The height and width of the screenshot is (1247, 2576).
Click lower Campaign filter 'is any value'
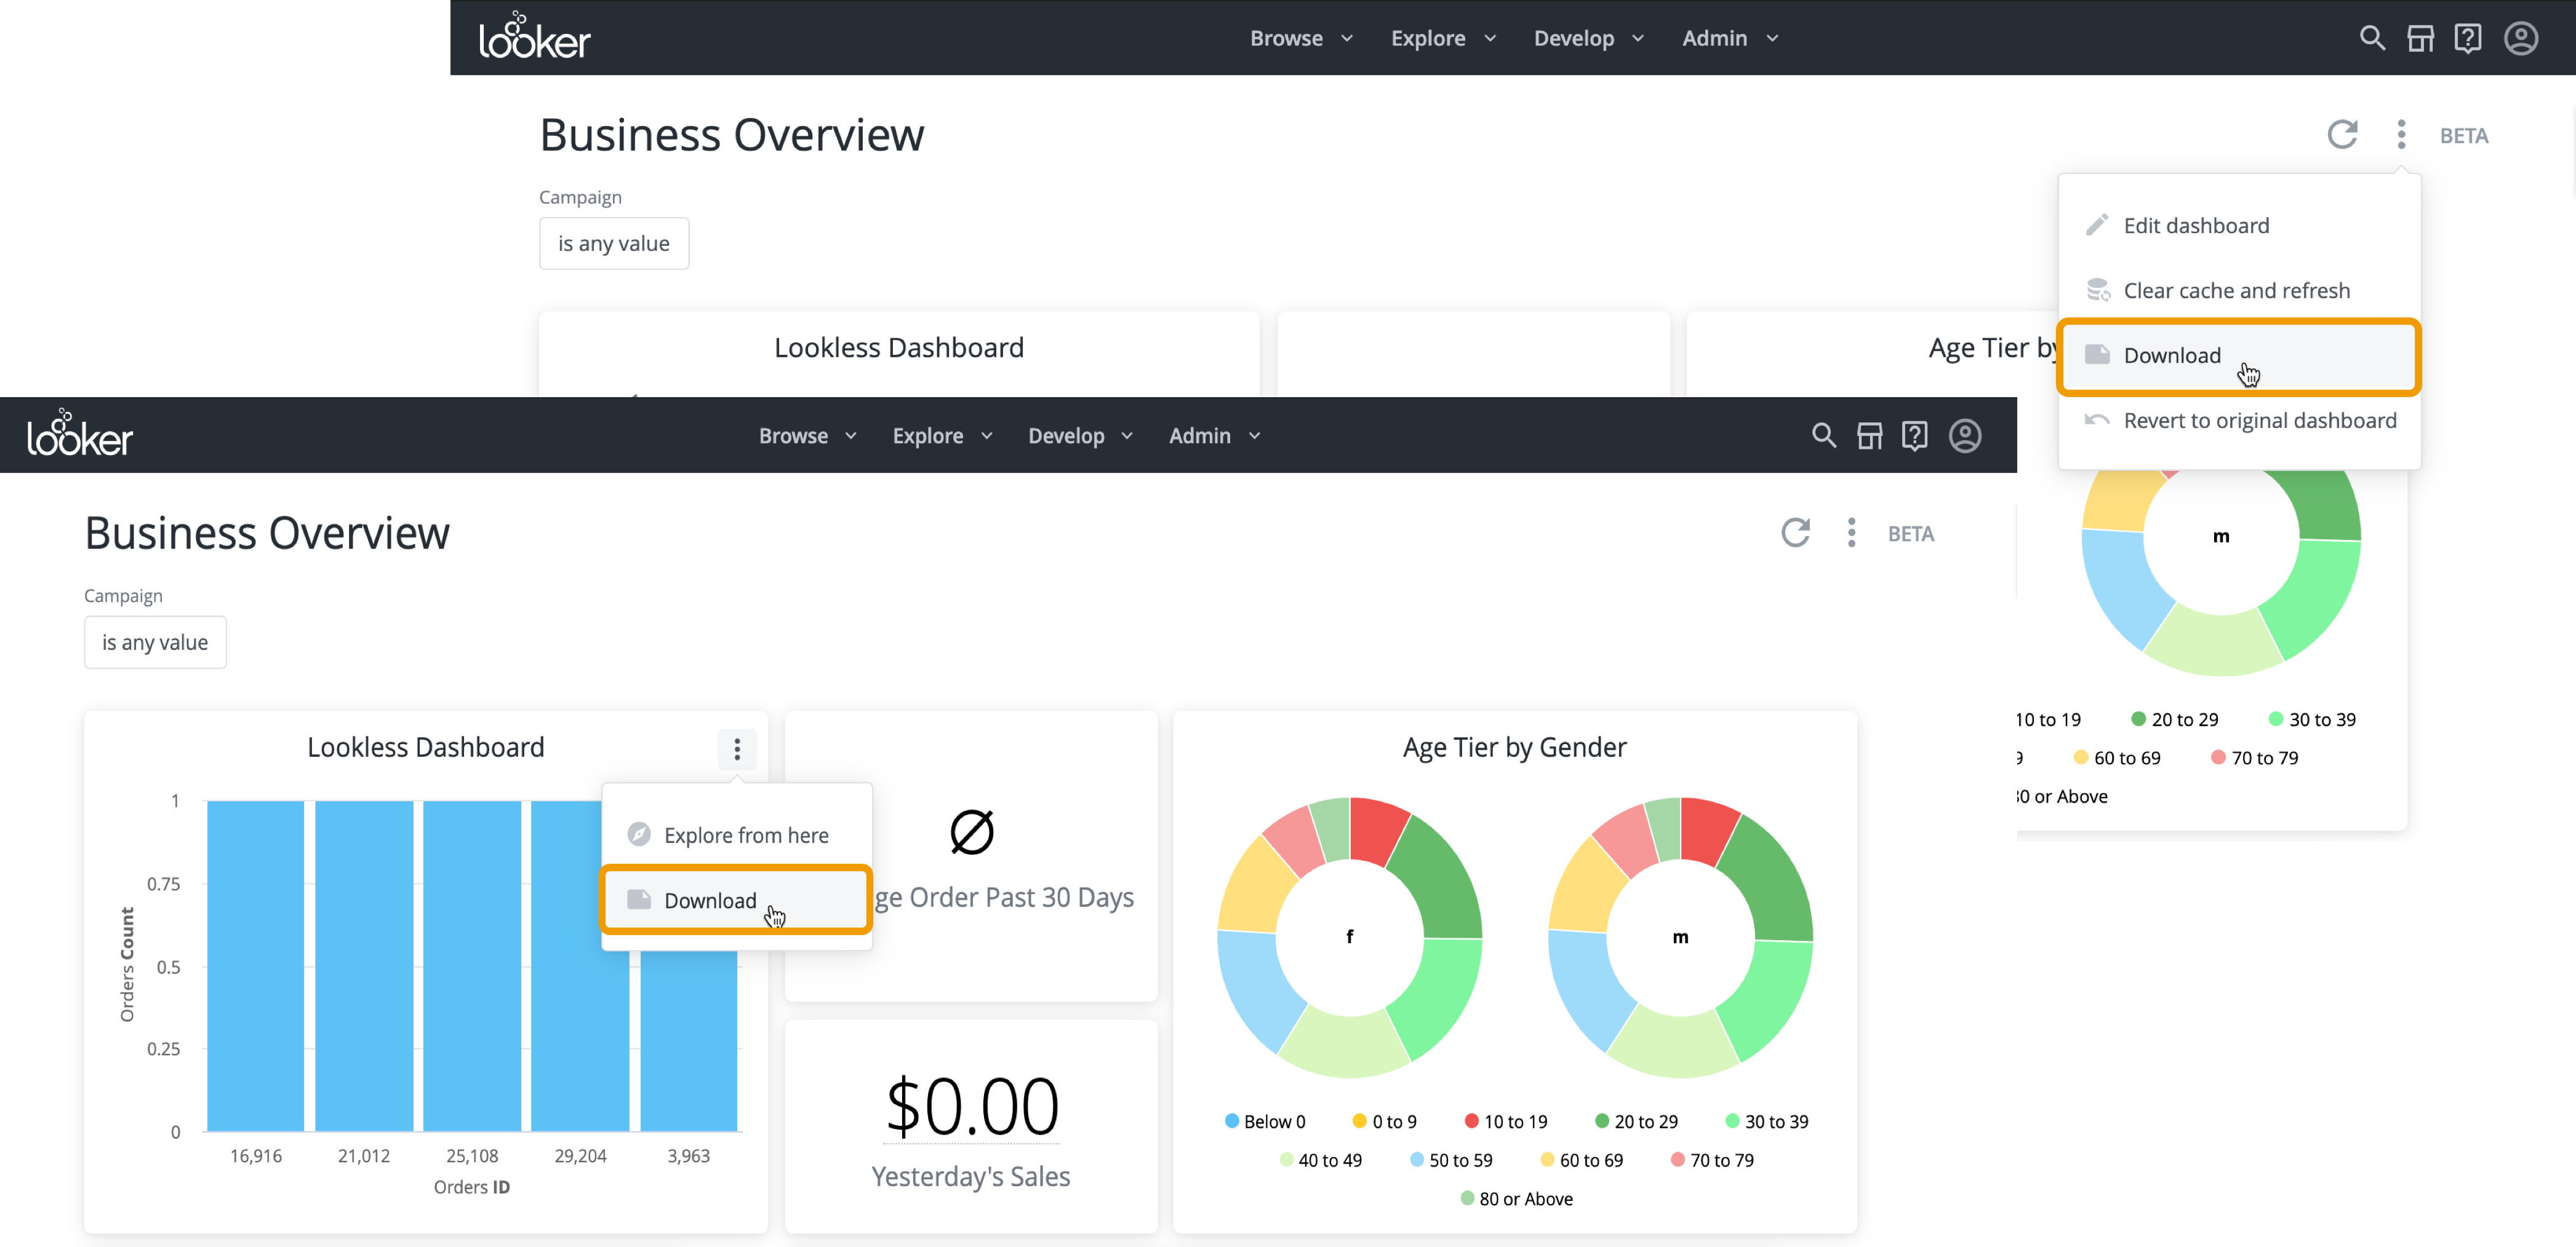(x=155, y=643)
